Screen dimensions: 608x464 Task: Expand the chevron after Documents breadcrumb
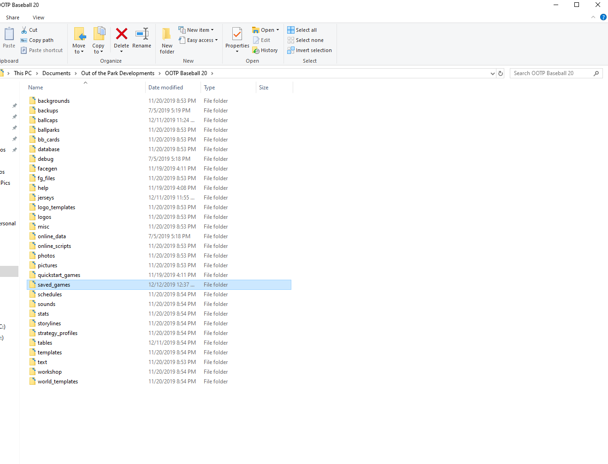[76, 73]
